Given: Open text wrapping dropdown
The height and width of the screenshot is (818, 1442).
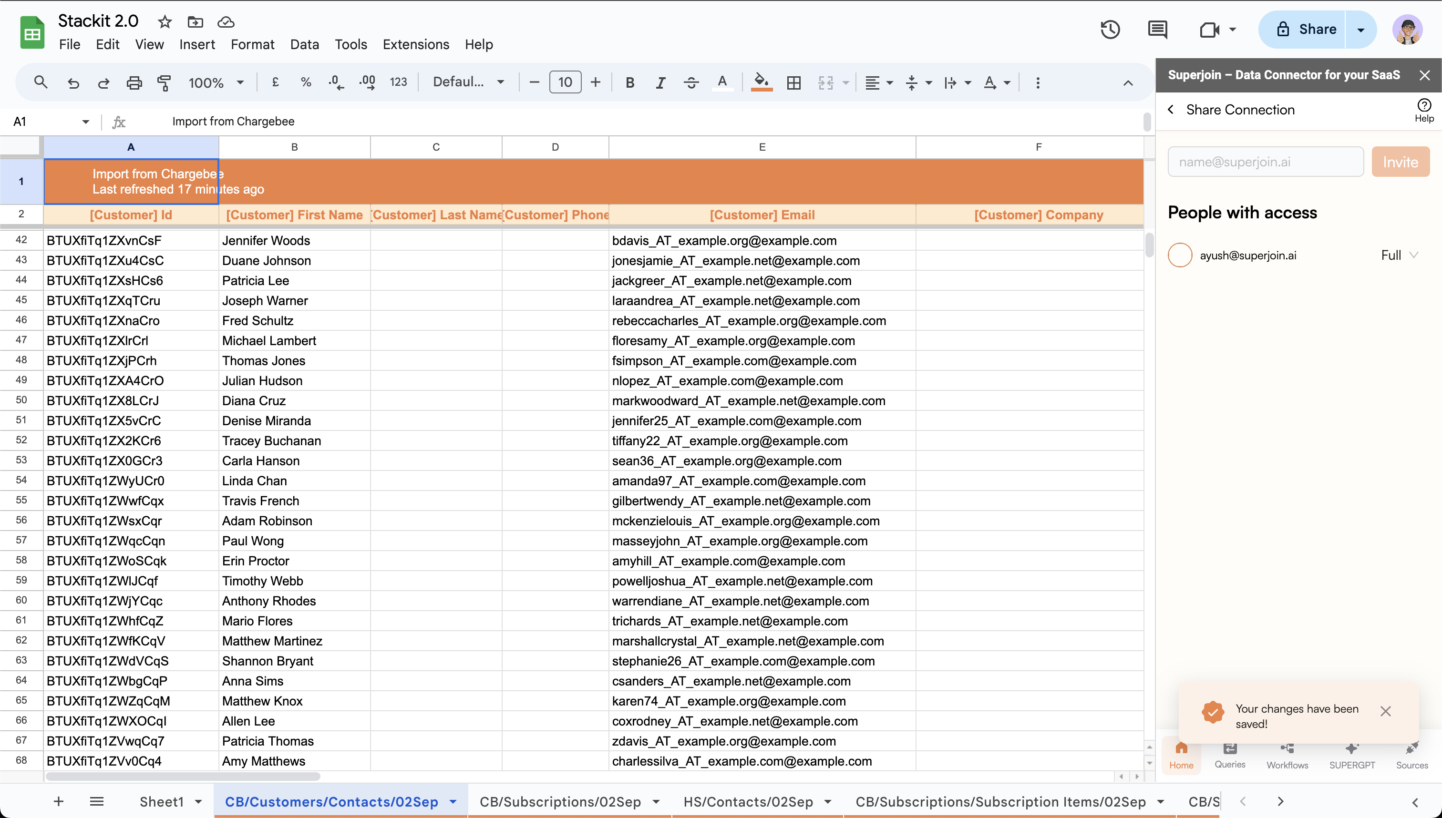Looking at the screenshot, I should tap(958, 82).
